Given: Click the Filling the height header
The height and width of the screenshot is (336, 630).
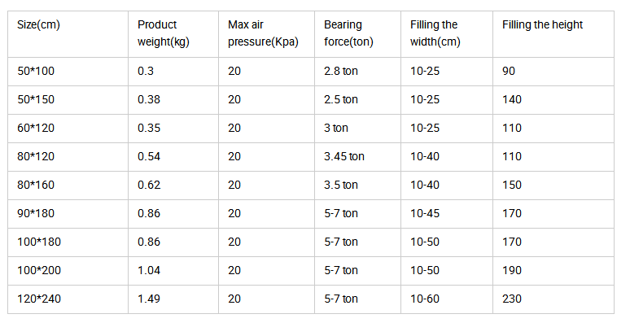Looking at the screenshot, I should pyautogui.click(x=542, y=25).
